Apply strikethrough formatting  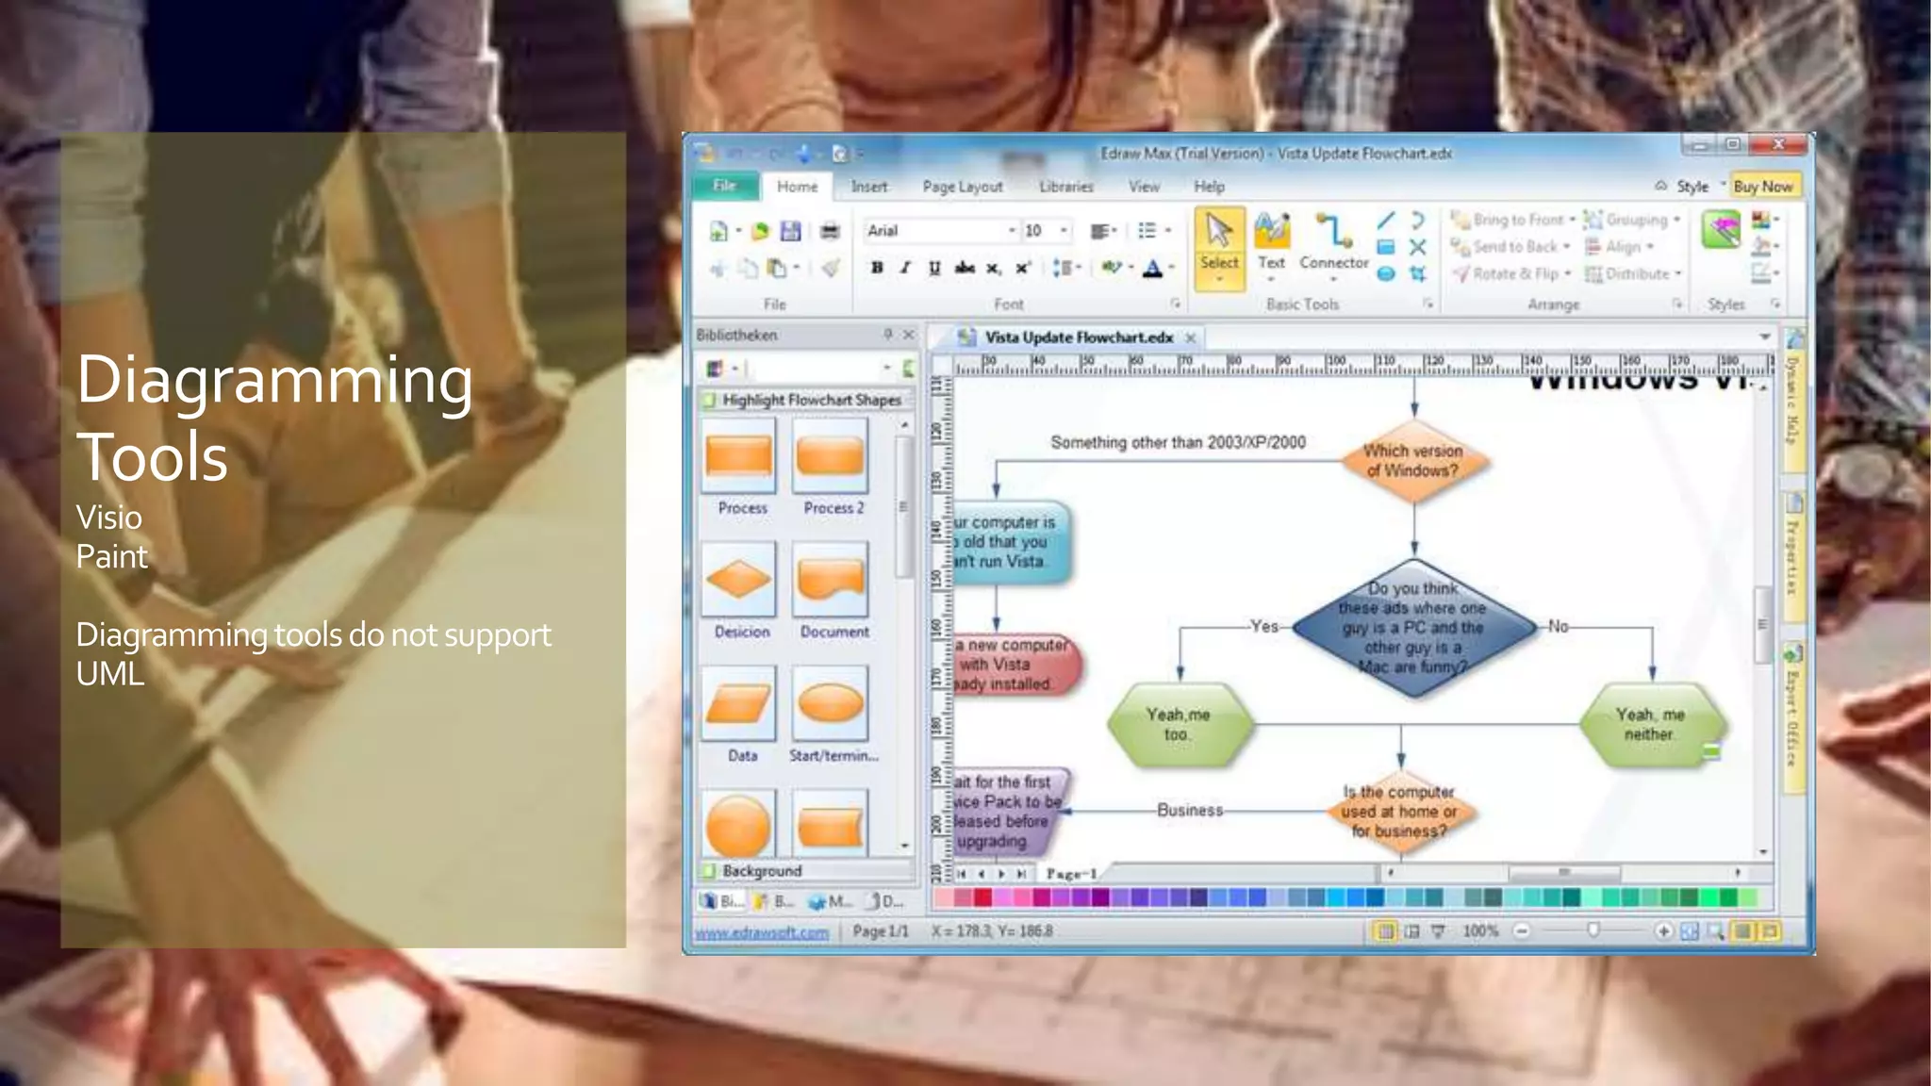click(964, 268)
